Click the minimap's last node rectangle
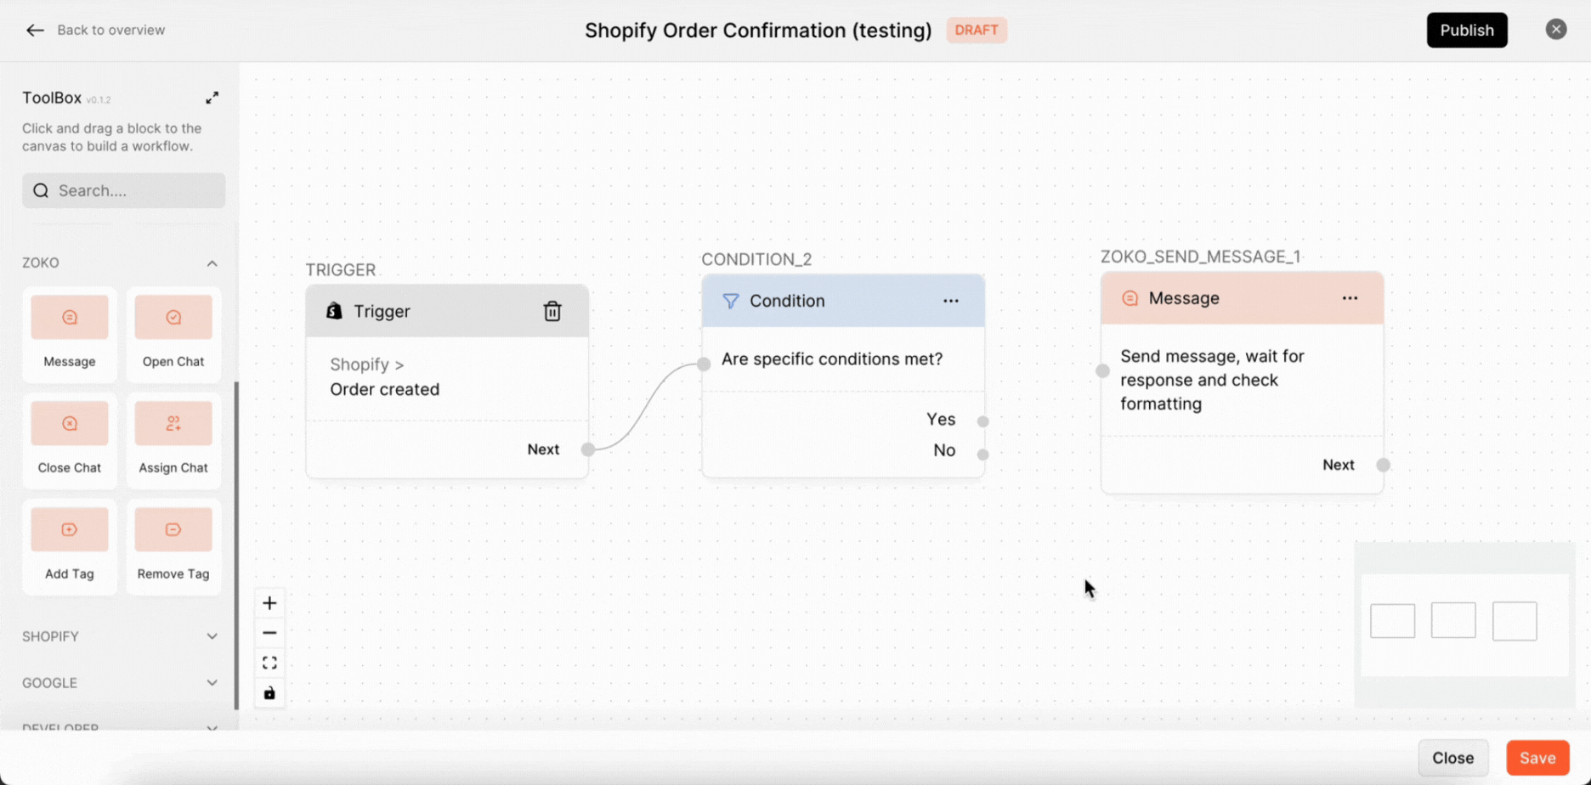 point(1515,621)
